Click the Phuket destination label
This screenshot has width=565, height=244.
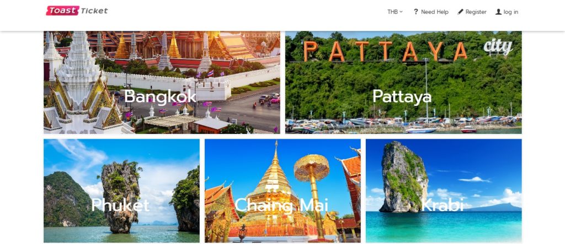pos(120,205)
